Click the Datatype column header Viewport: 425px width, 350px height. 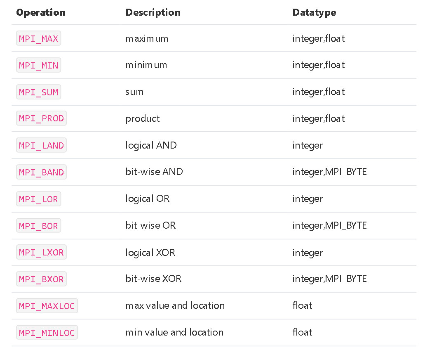314,12
